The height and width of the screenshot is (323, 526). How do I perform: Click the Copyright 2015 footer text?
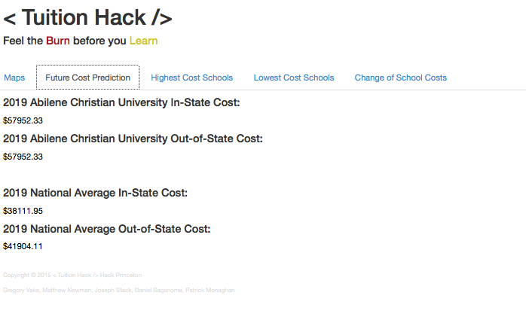pos(27,275)
